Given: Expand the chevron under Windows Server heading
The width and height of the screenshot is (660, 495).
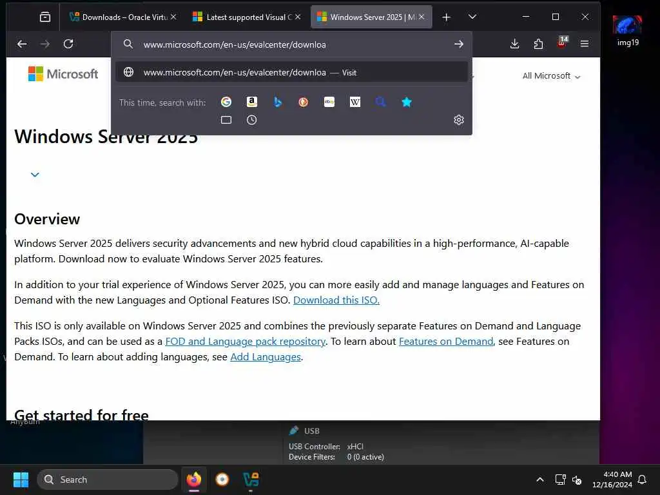Looking at the screenshot, I should pos(35,174).
